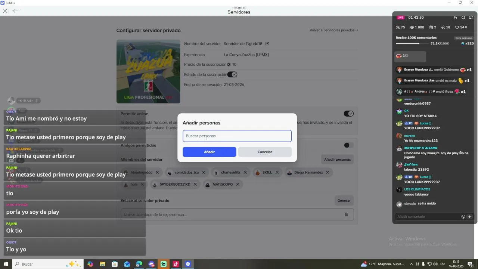Open TikTok app from the taskbar
This screenshot has width=478, height=269.
pos(176,264)
